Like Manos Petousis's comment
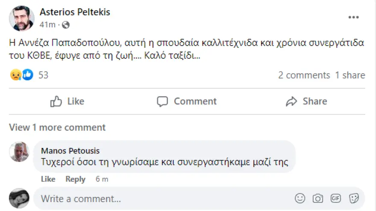Viewport: 376px width, 211px height. coord(48,179)
